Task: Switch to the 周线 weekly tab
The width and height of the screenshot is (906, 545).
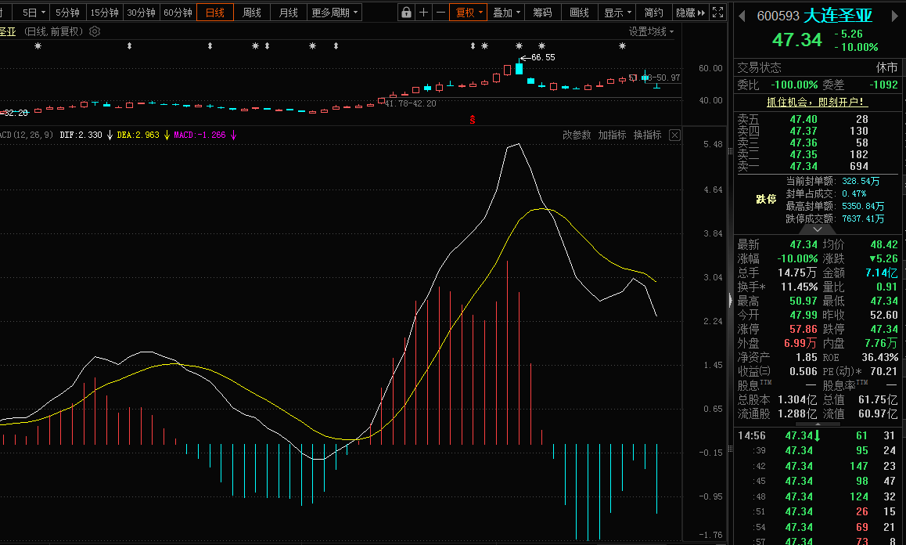Action: (x=251, y=13)
